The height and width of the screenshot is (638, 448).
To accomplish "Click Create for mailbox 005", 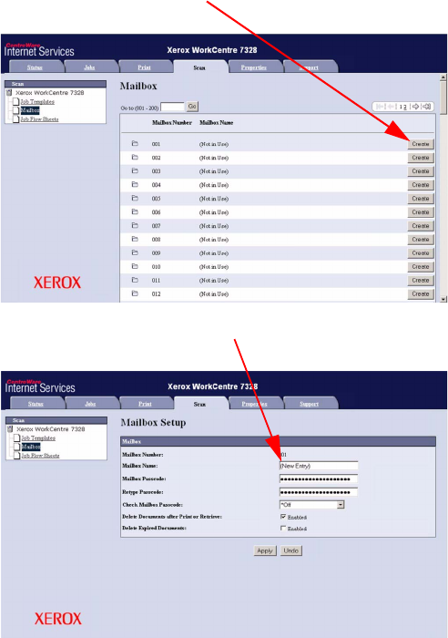I will [x=421, y=199].
